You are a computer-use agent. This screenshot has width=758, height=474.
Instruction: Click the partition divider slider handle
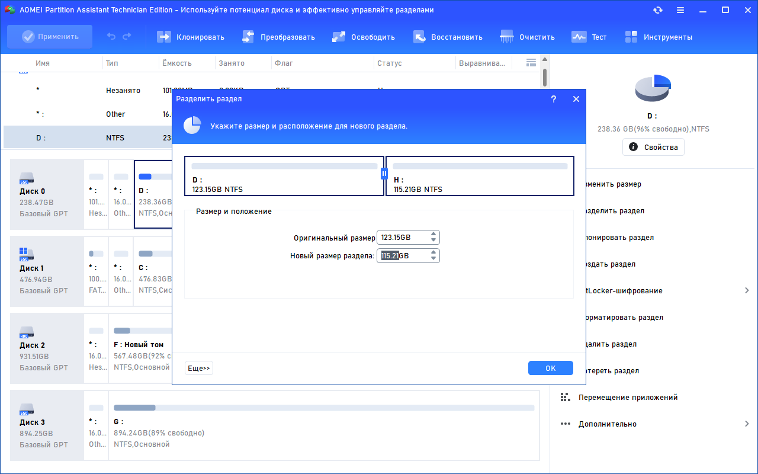tap(384, 174)
